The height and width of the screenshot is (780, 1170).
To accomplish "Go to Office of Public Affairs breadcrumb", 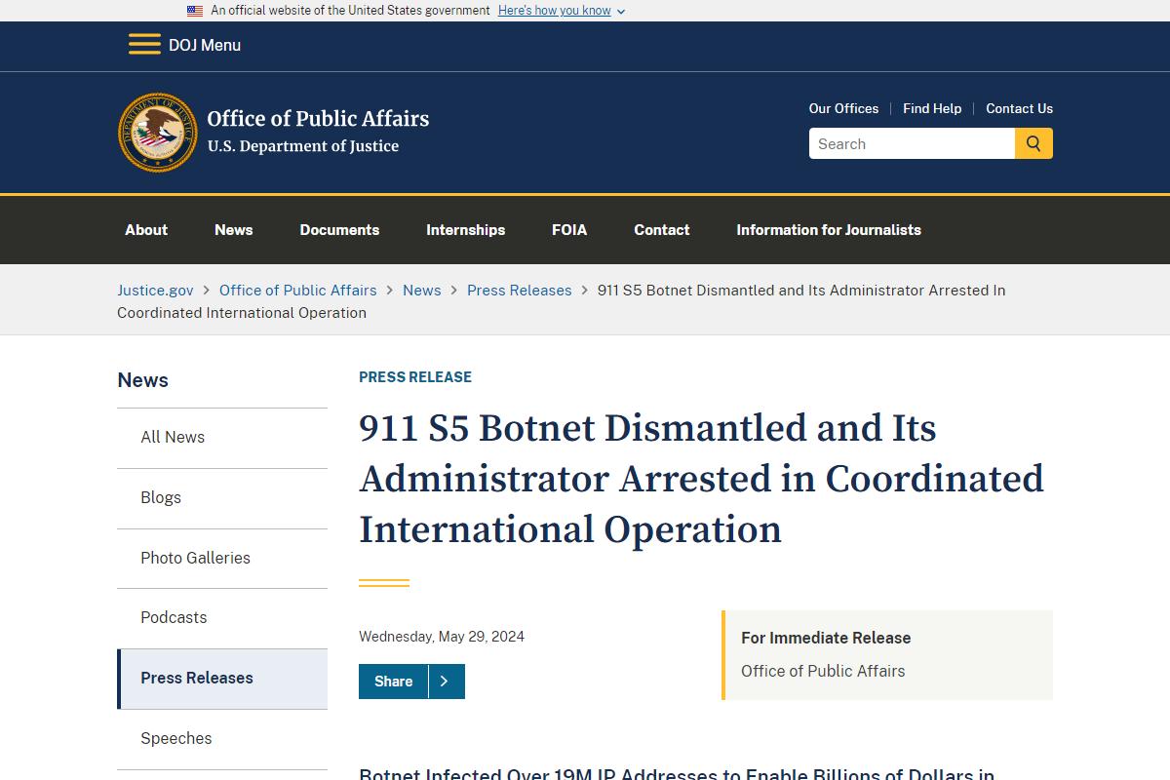I will (297, 291).
